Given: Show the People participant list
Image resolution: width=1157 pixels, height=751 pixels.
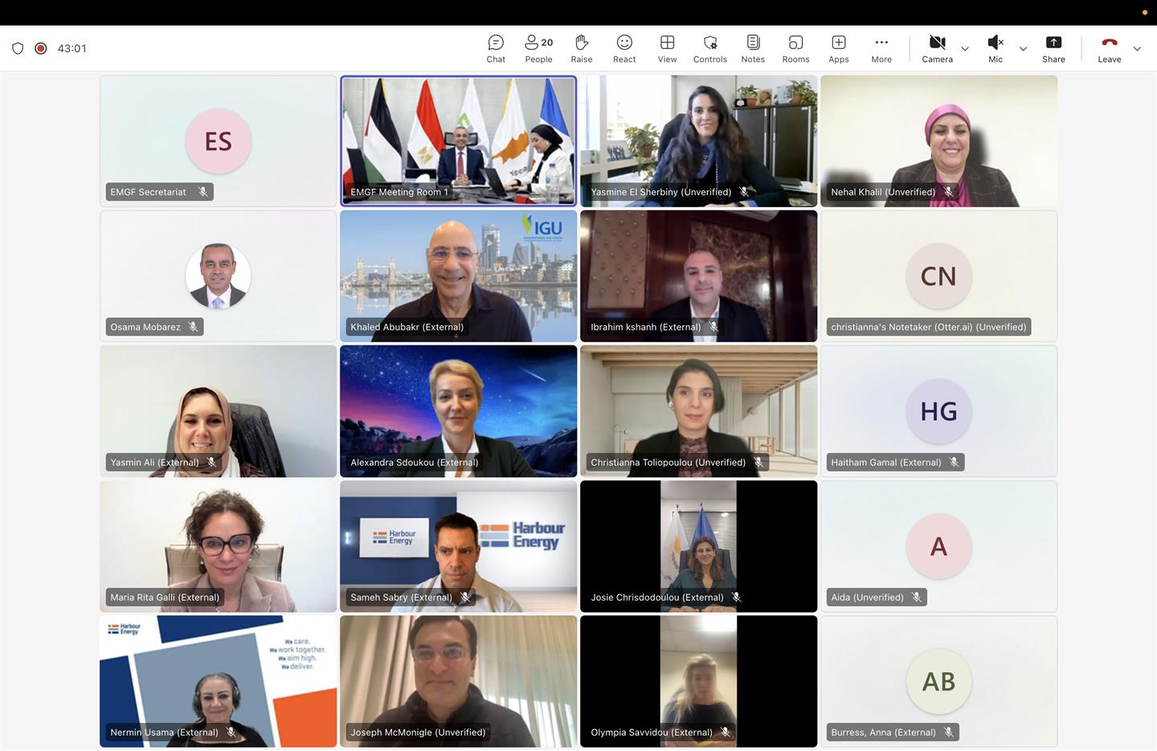Looking at the screenshot, I should (538, 48).
